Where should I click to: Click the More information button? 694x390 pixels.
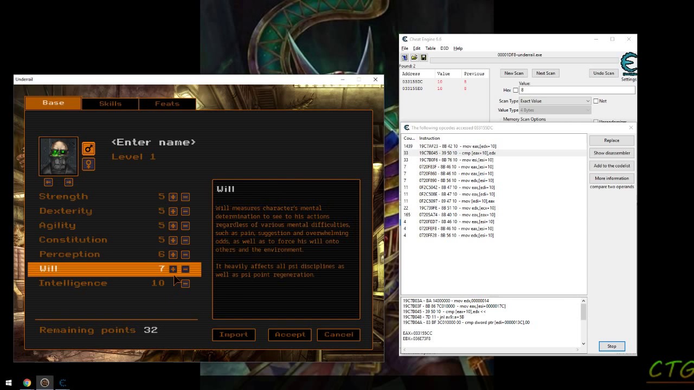point(612,178)
